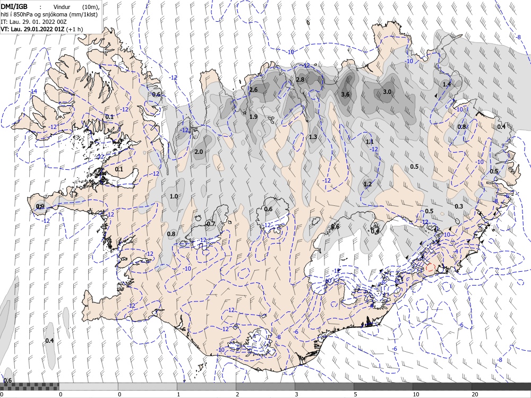
Task: Select the 0.7 snowfall value
Action: pyautogui.click(x=211, y=224)
